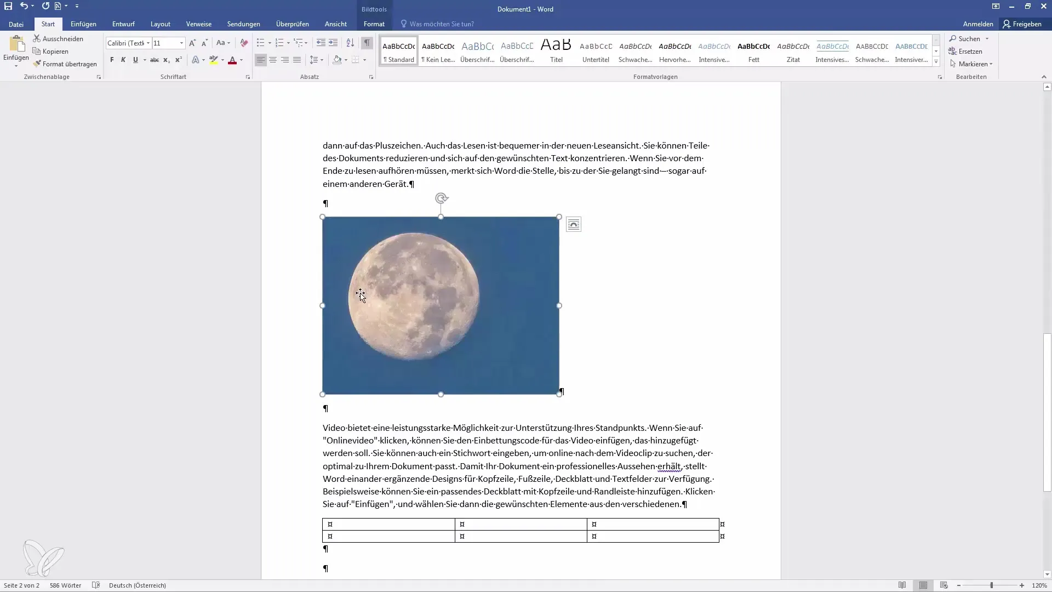The image size is (1052, 592).
Task: Switch to the Layout tab
Action: (161, 24)
